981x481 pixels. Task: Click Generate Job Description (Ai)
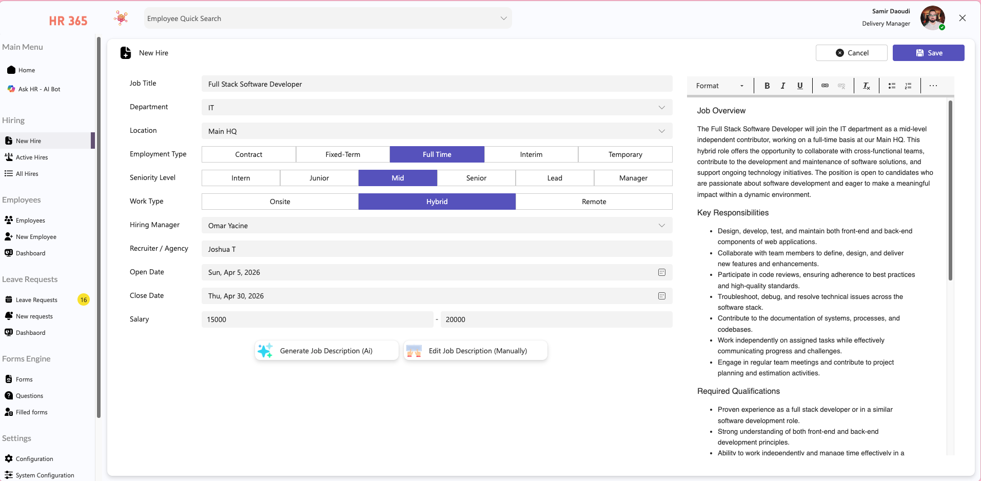click(x=326, y=351)
